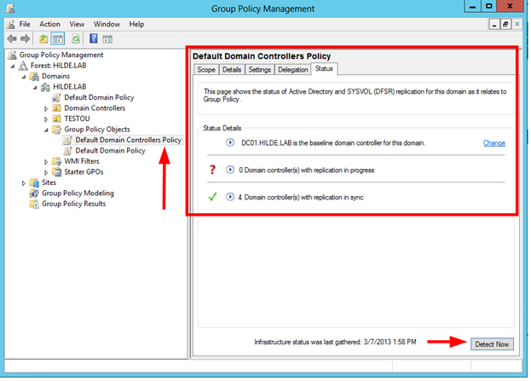The width and height of the screenshot is (531, 381).
Task: Click the Starter GPOs folder icon
Action: point(56,172)
